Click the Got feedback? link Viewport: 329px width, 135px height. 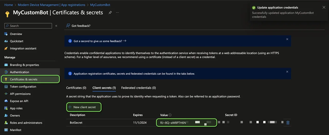(x=81, y=26)
